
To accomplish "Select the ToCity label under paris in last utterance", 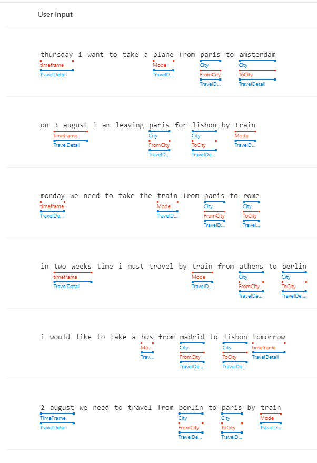I will coord(229,428).
